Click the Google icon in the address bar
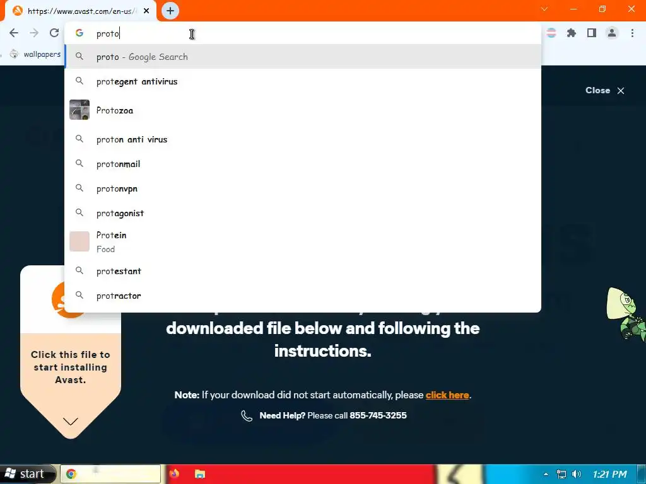The height and width of the screenshot is (484, 646). coord(79,33)
